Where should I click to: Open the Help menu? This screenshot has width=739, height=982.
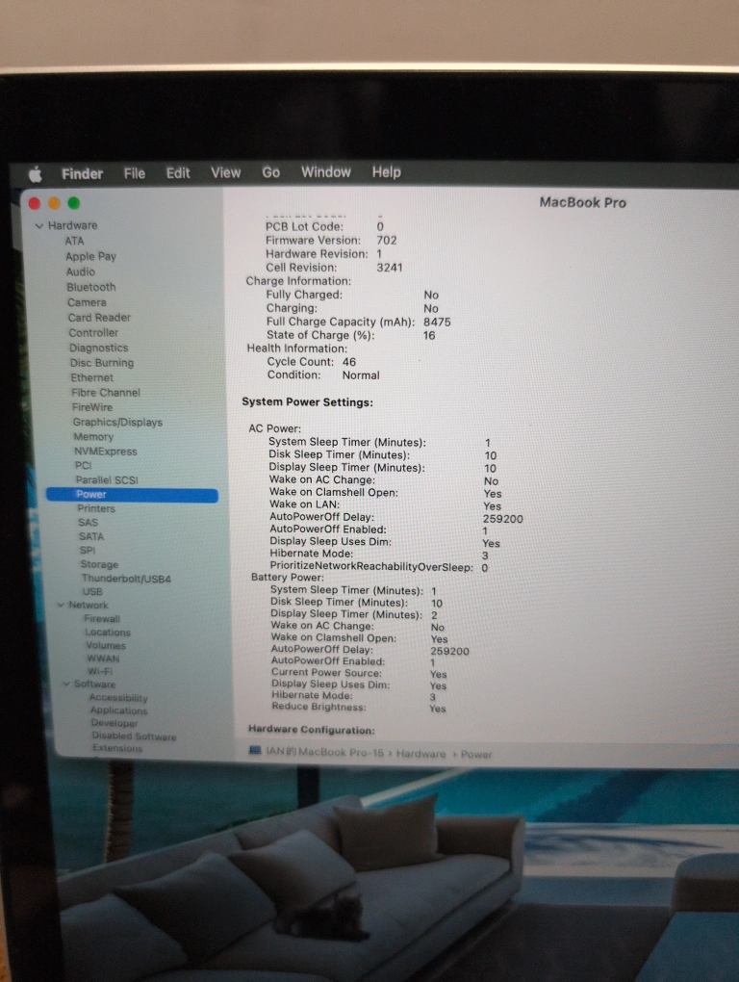pos(387,171)
